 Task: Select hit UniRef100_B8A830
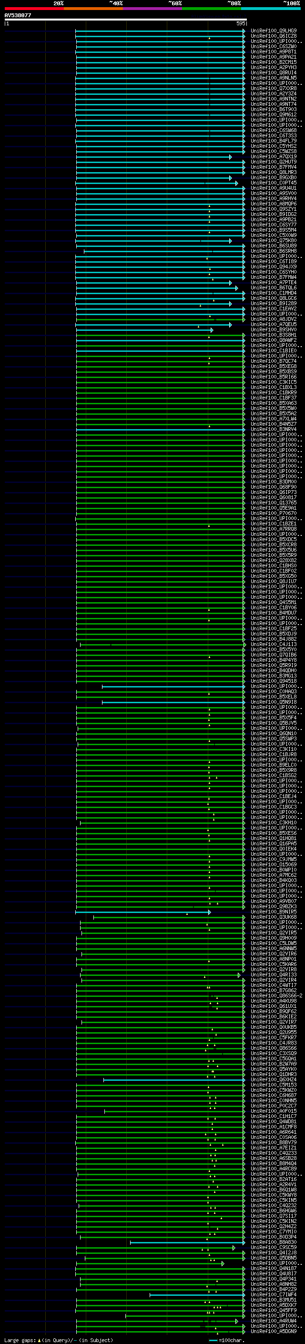point(274,1242)
